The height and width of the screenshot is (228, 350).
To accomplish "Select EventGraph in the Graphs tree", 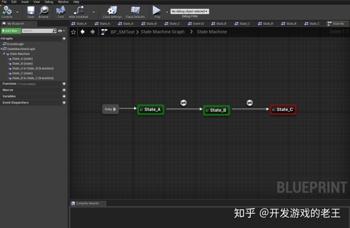I will (x=16, y=44).
